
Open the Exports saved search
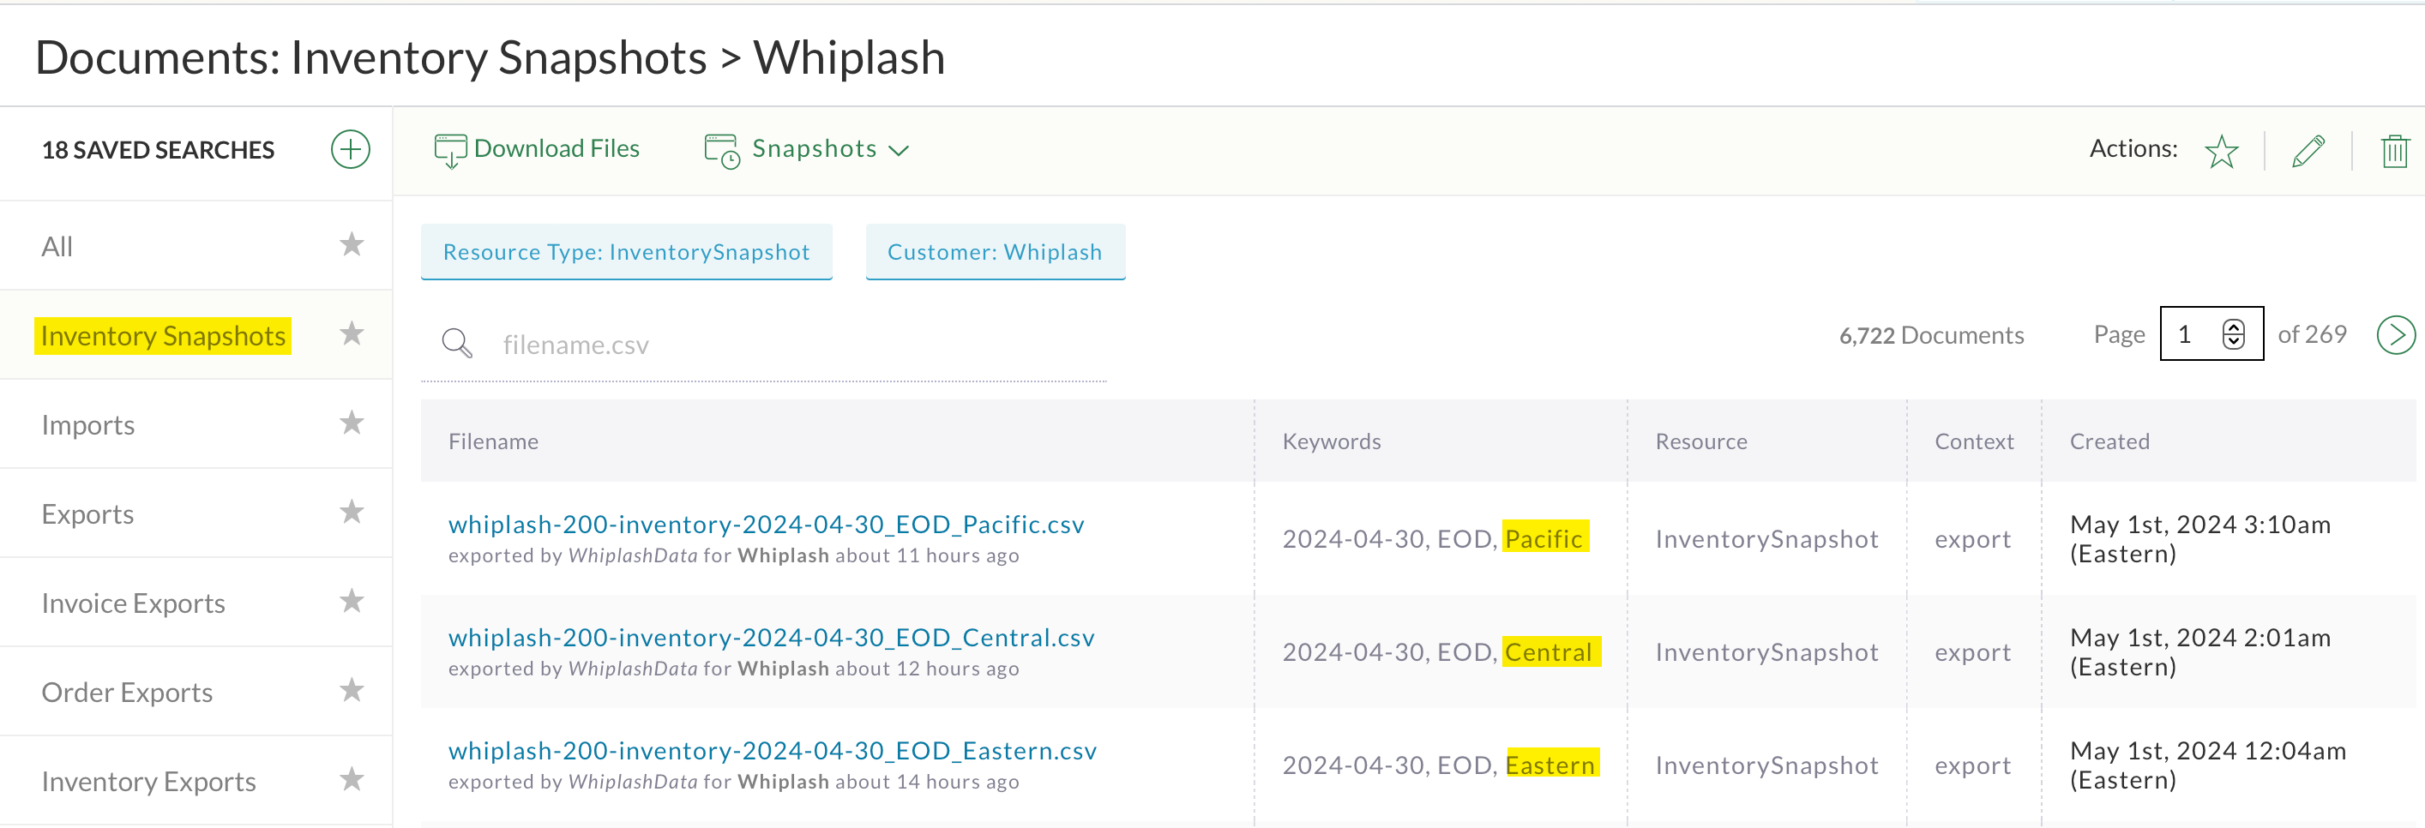pyautogui.click(x=196, y=513)
